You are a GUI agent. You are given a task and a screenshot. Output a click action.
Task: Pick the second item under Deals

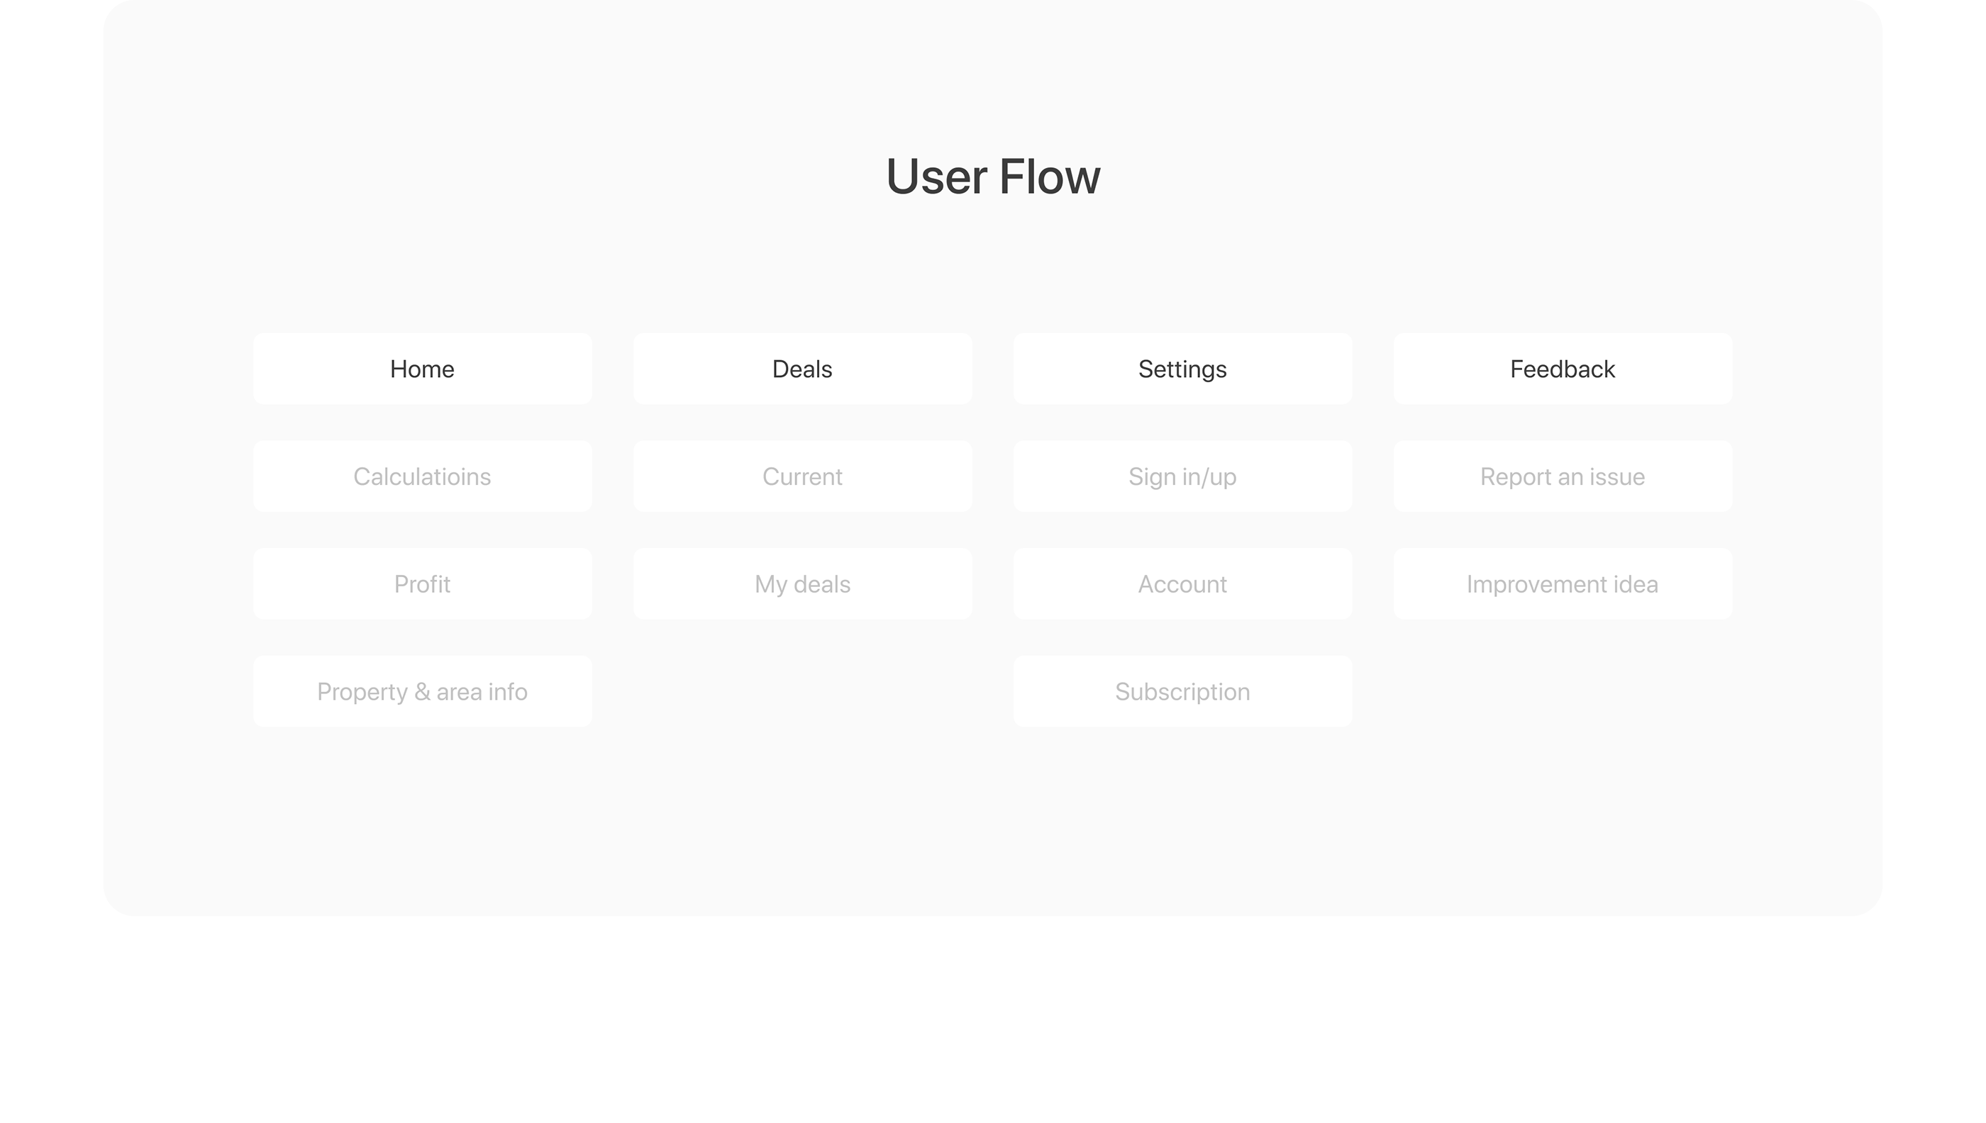point(801,584)
